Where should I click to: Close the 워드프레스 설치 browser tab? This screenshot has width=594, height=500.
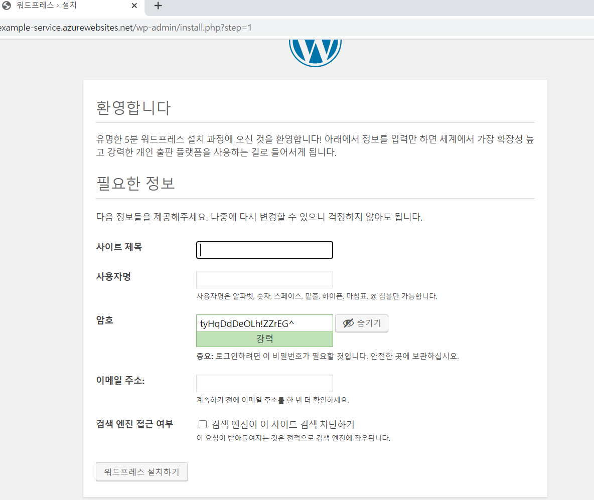(134, 6)
